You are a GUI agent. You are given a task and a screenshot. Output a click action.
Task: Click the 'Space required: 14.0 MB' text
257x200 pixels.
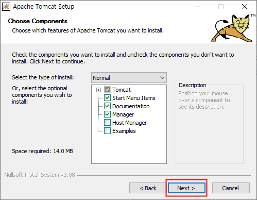pyautogui.click(x=42, y=151)
